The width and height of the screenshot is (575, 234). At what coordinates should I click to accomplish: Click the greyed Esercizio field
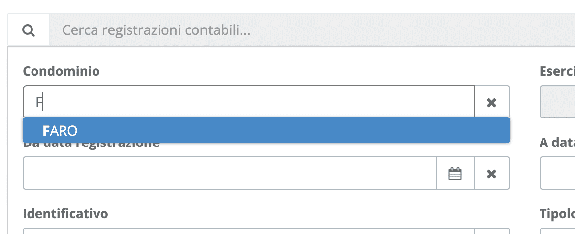557,102
